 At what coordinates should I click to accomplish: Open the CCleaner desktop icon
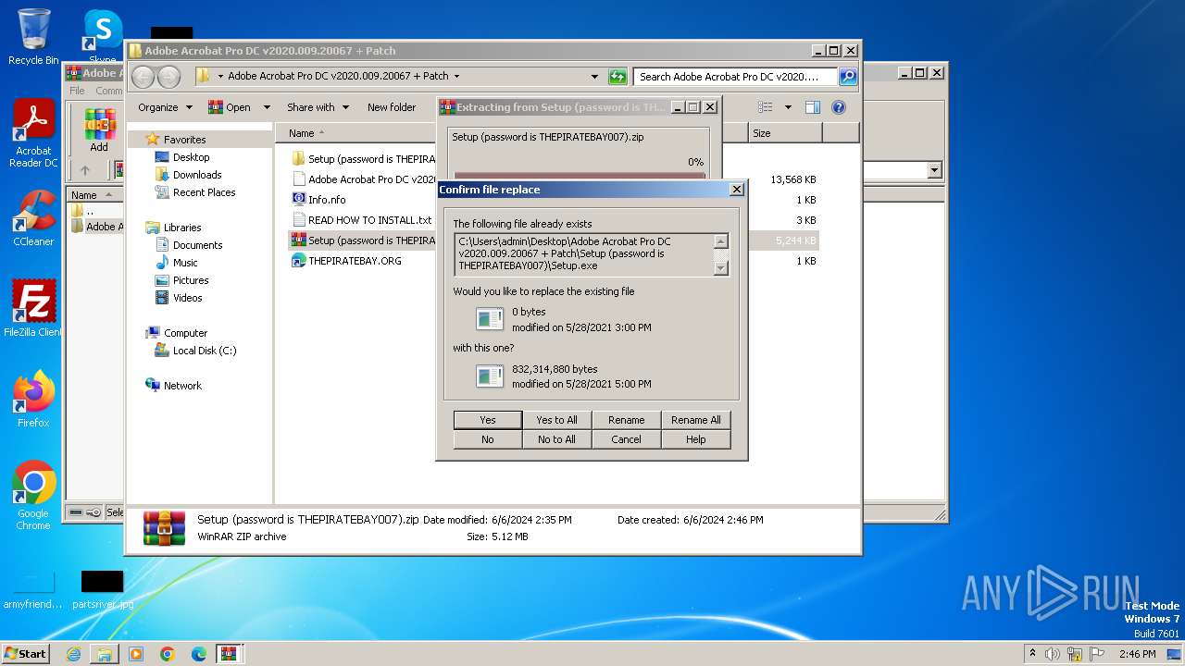33,218
